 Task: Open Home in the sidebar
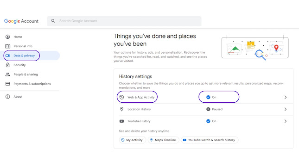click(x=18, y=37)
